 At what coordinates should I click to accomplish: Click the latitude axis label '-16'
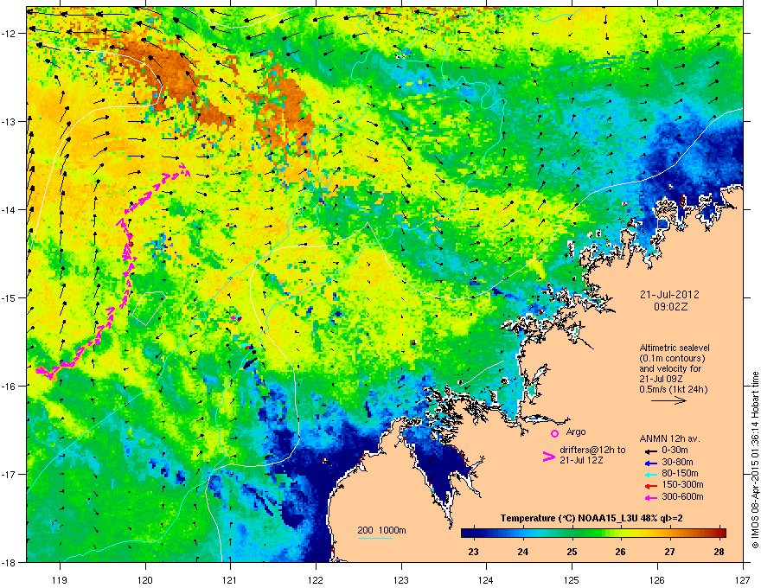pos(9,386)
